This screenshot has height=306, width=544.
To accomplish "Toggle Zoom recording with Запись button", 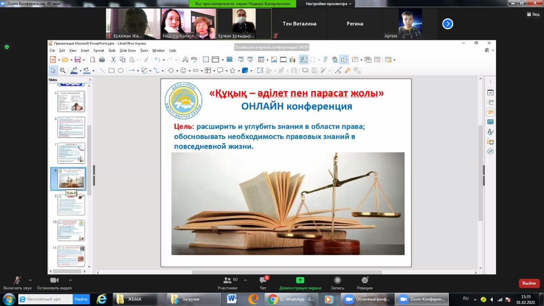I will point(337,283).
